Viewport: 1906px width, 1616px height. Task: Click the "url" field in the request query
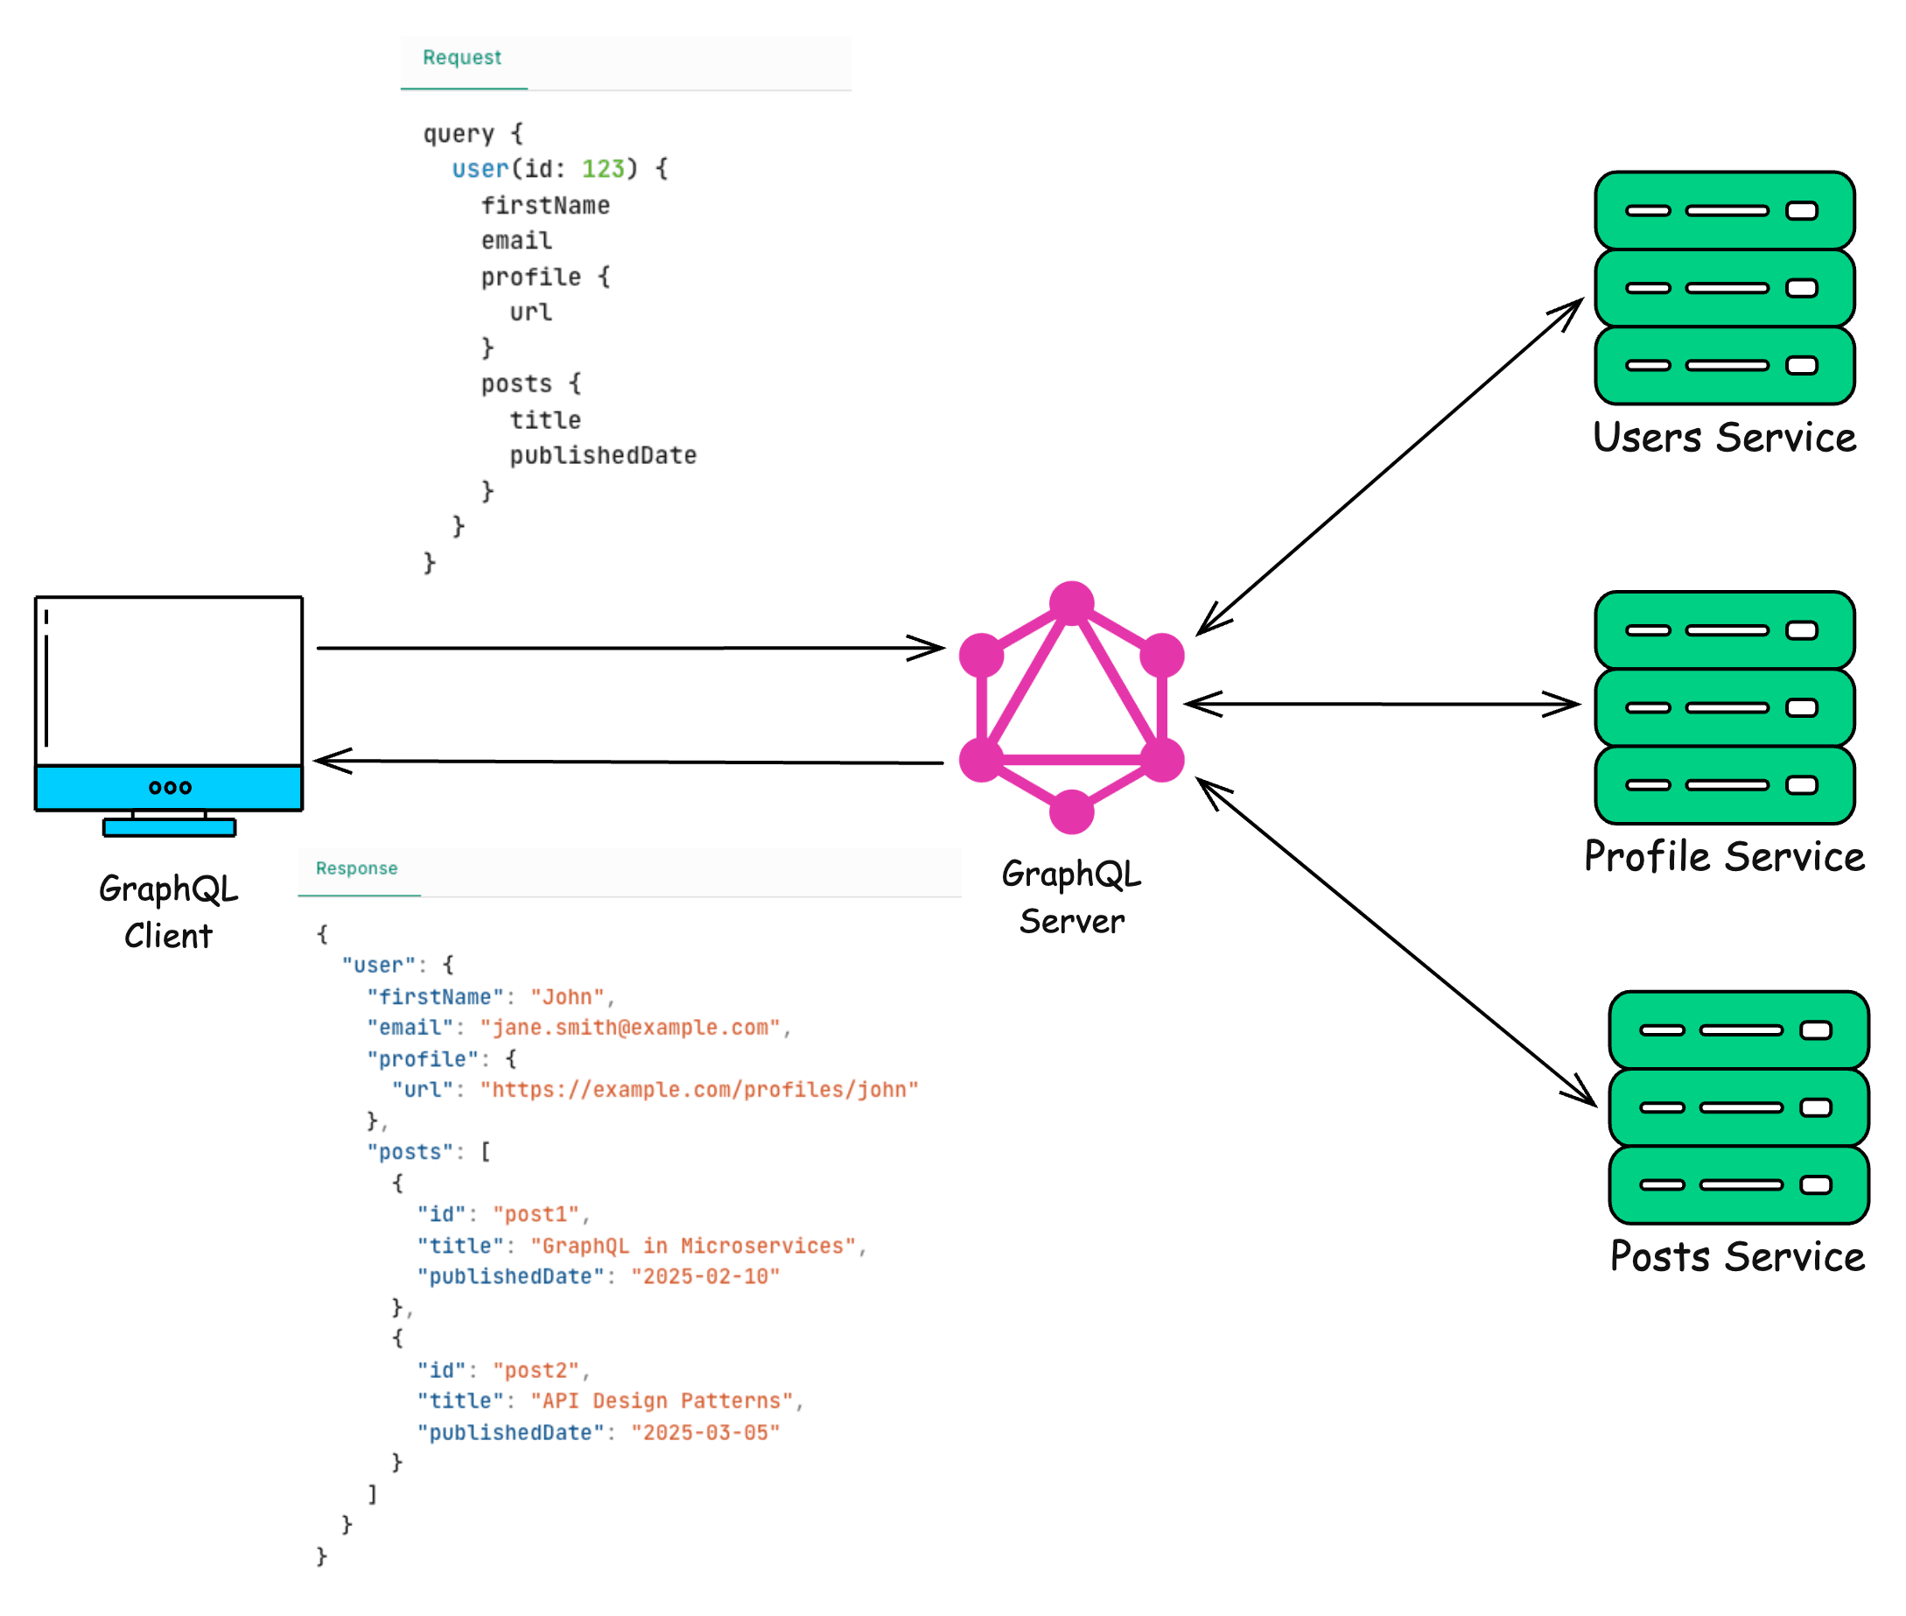531,313
